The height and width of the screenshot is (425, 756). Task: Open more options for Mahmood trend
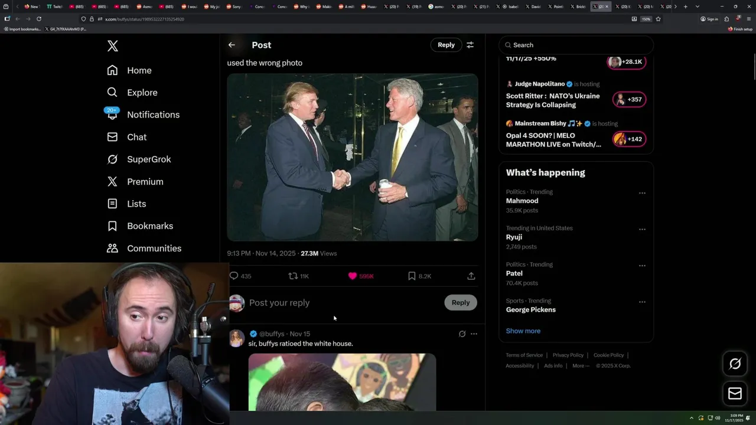point(642,193)
